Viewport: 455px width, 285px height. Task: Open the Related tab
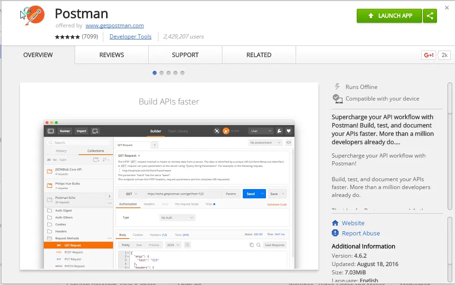[x=259, y=55]
